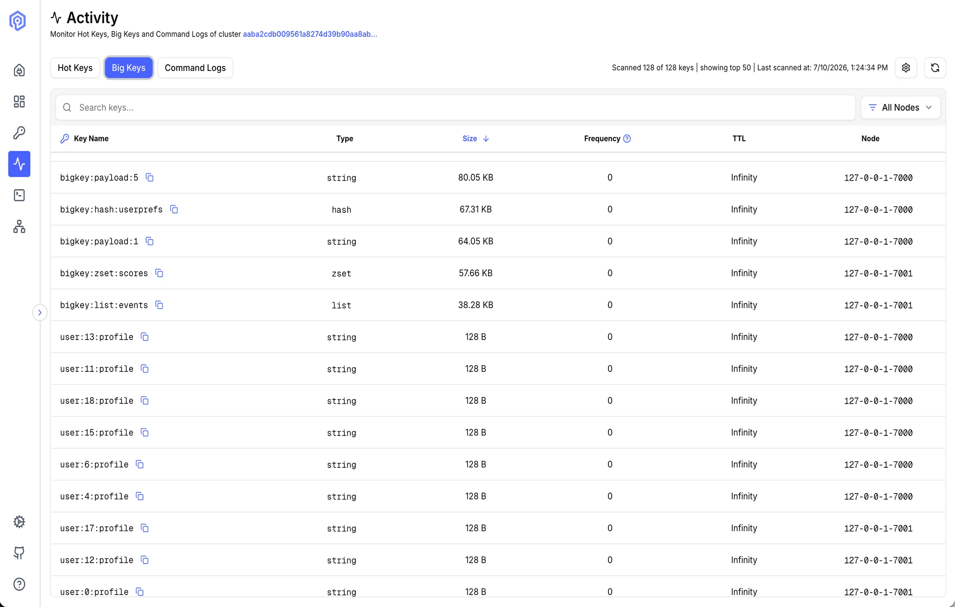Image resolution: width=955 pixels, height=607 pixels.
Task: Copy key name bigkey:payload:1
Action: click(x=150, y=241)
